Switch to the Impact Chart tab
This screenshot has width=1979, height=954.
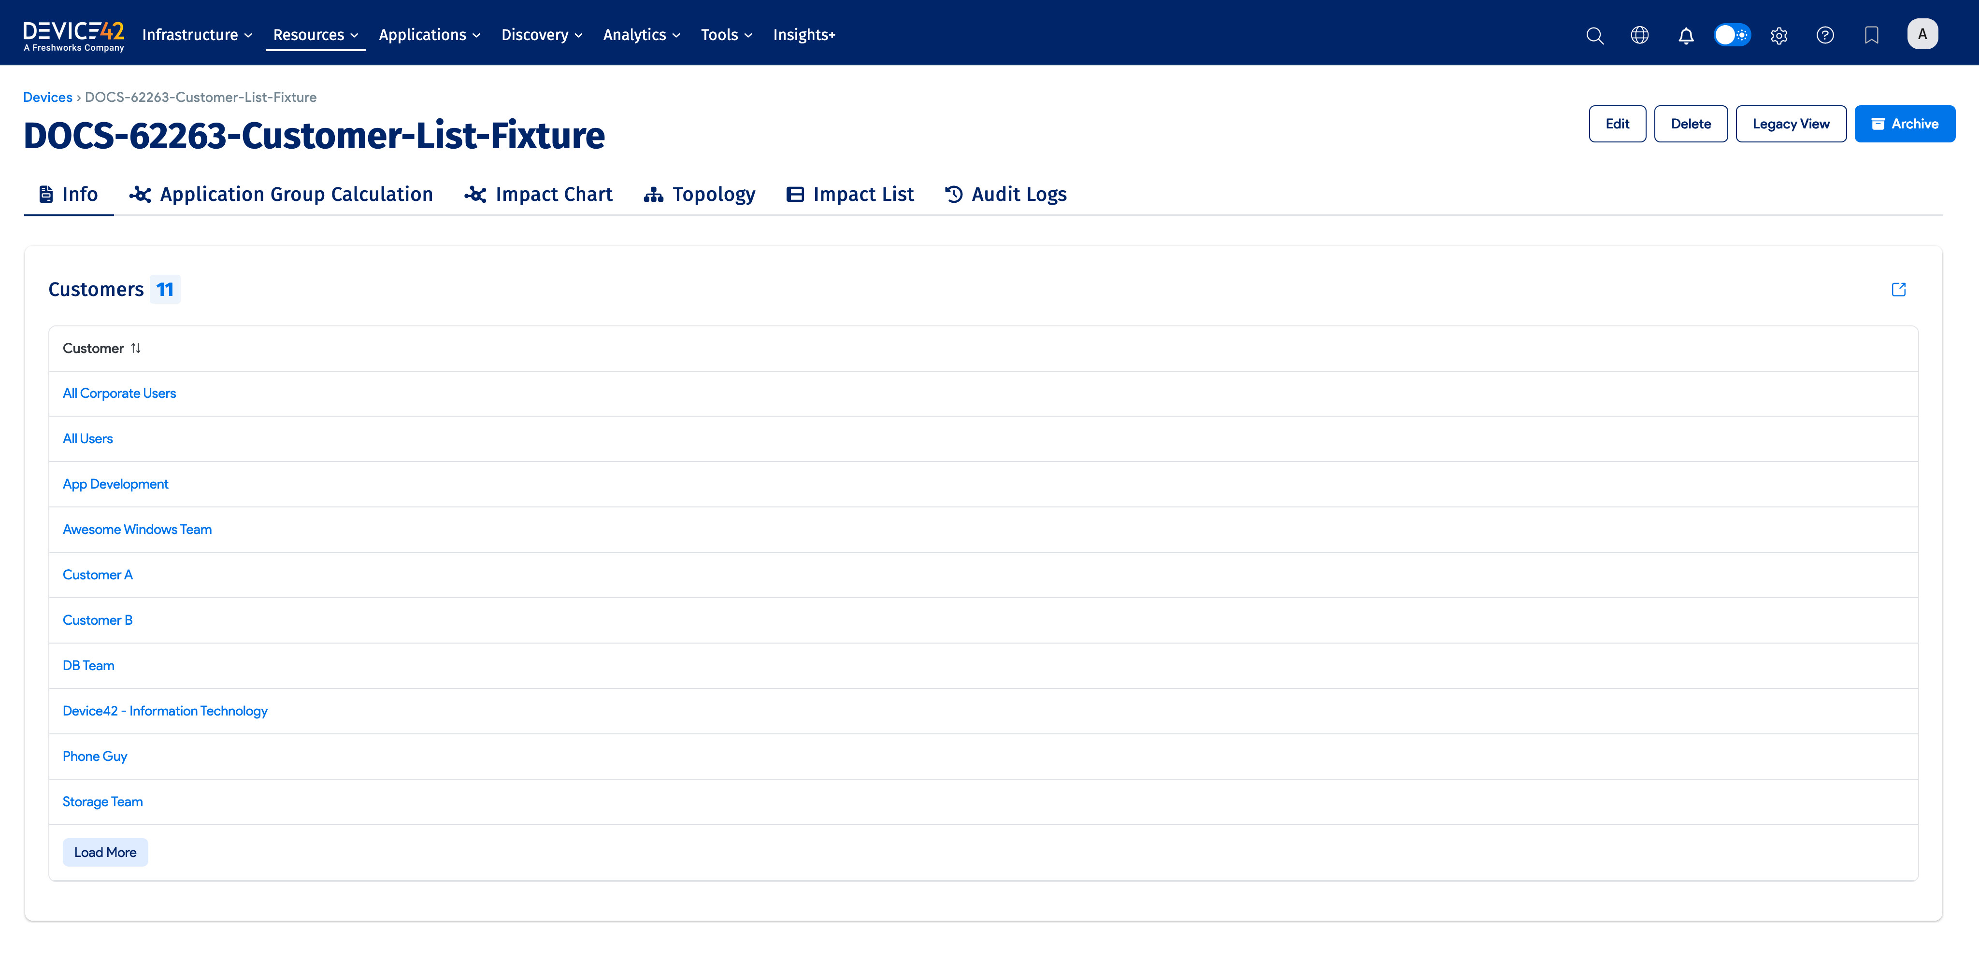coord(539,195)
